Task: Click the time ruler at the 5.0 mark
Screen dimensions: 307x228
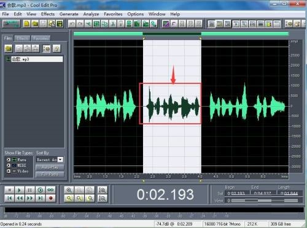Action: coord(231,177)
